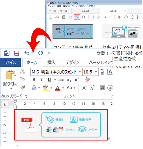This screenshot has width=143, height=149.
Task: Open the ファイル tab in Word
Action: (10, 63)
